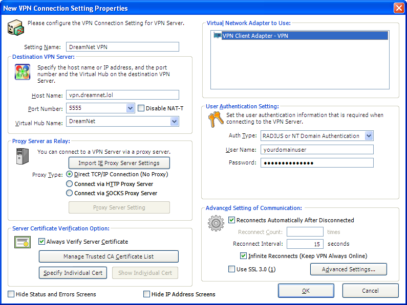This screenshot has width=407, height=305.
Task: Click the Host Name input field
Action: (x=122, y=95)
